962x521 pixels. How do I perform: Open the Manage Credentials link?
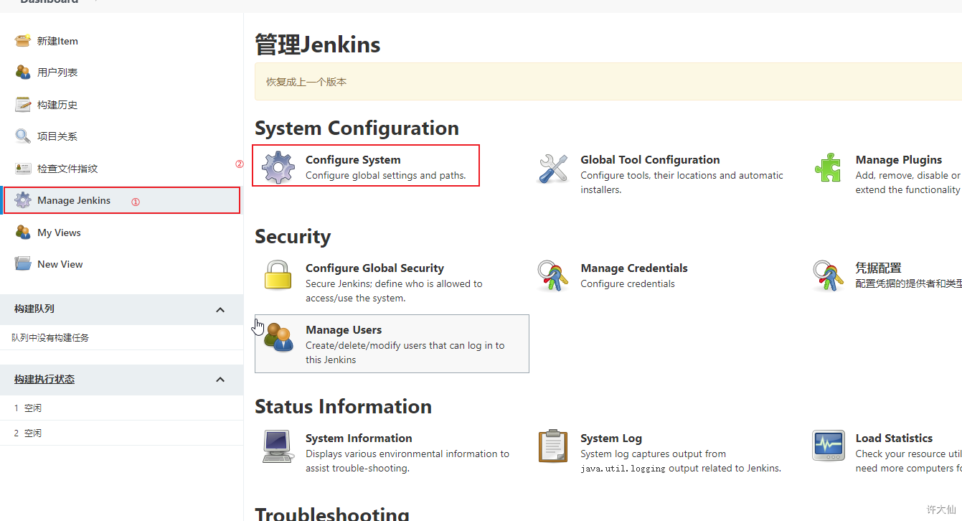pyautogui.click(x=634, y=268)
